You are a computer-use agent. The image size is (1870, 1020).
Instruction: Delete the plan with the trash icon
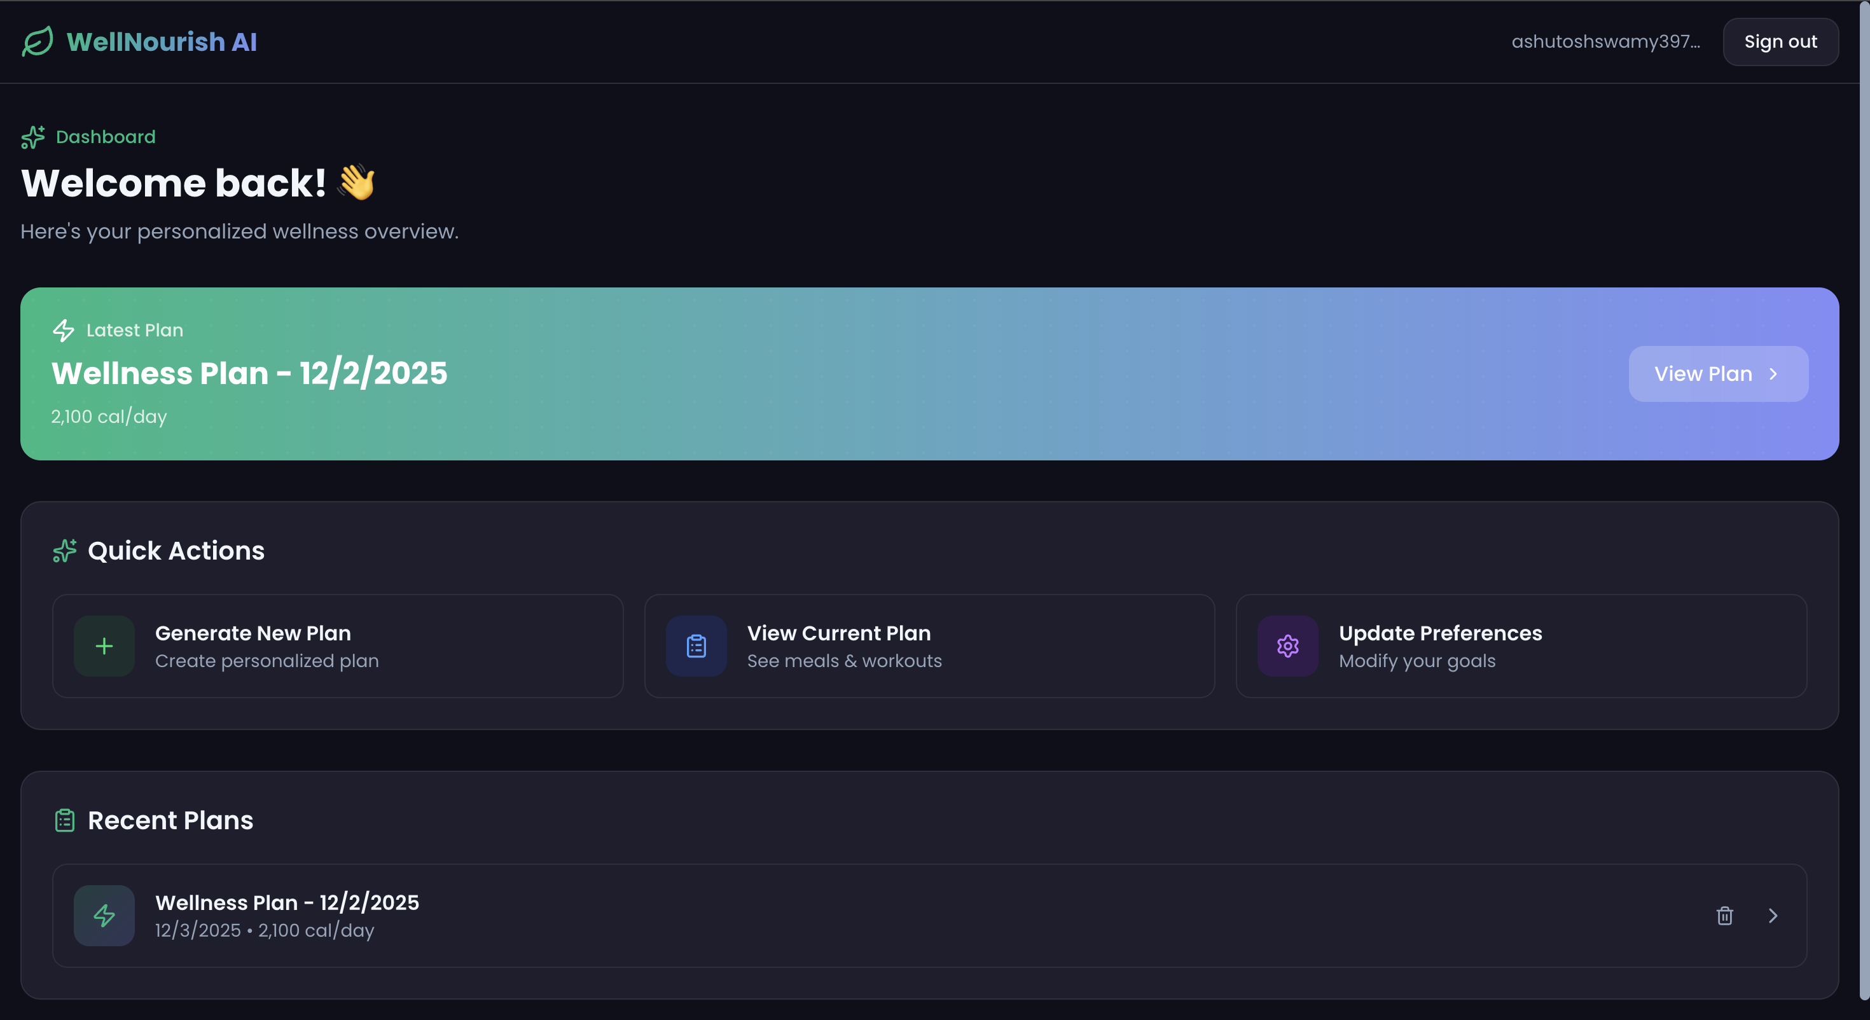click(1725, 916)
